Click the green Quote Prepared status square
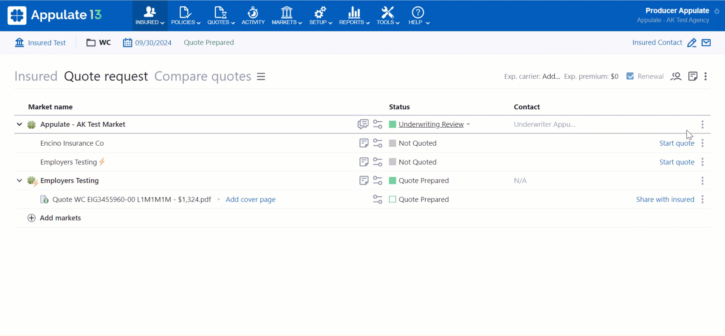 [x=392, y=180]
